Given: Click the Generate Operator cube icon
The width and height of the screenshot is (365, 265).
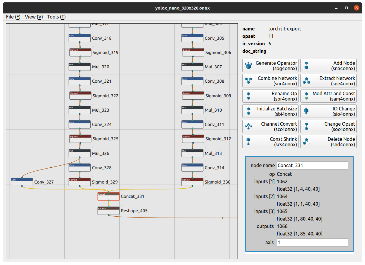Looking at the screenshot, I should [248, 66].
